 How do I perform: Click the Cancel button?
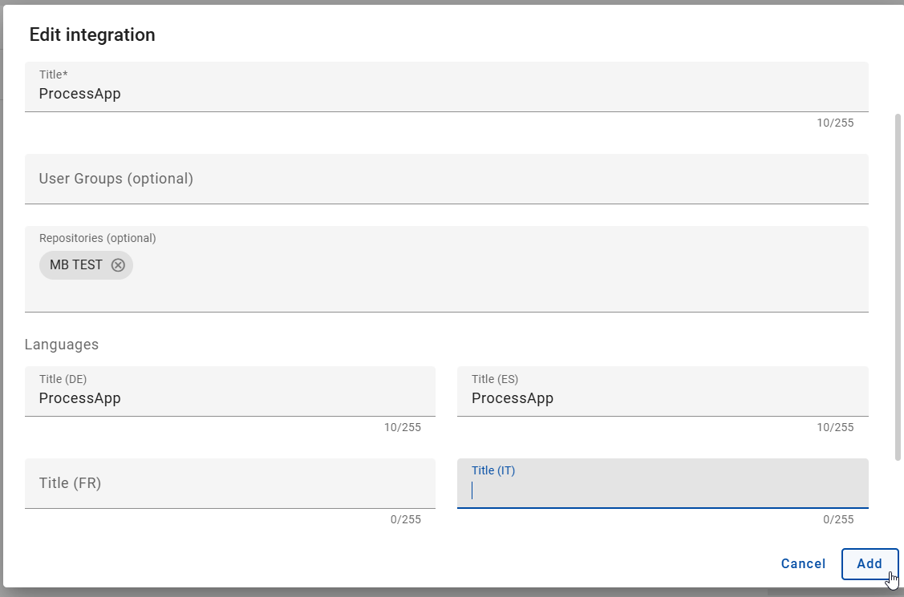point(803,563)
